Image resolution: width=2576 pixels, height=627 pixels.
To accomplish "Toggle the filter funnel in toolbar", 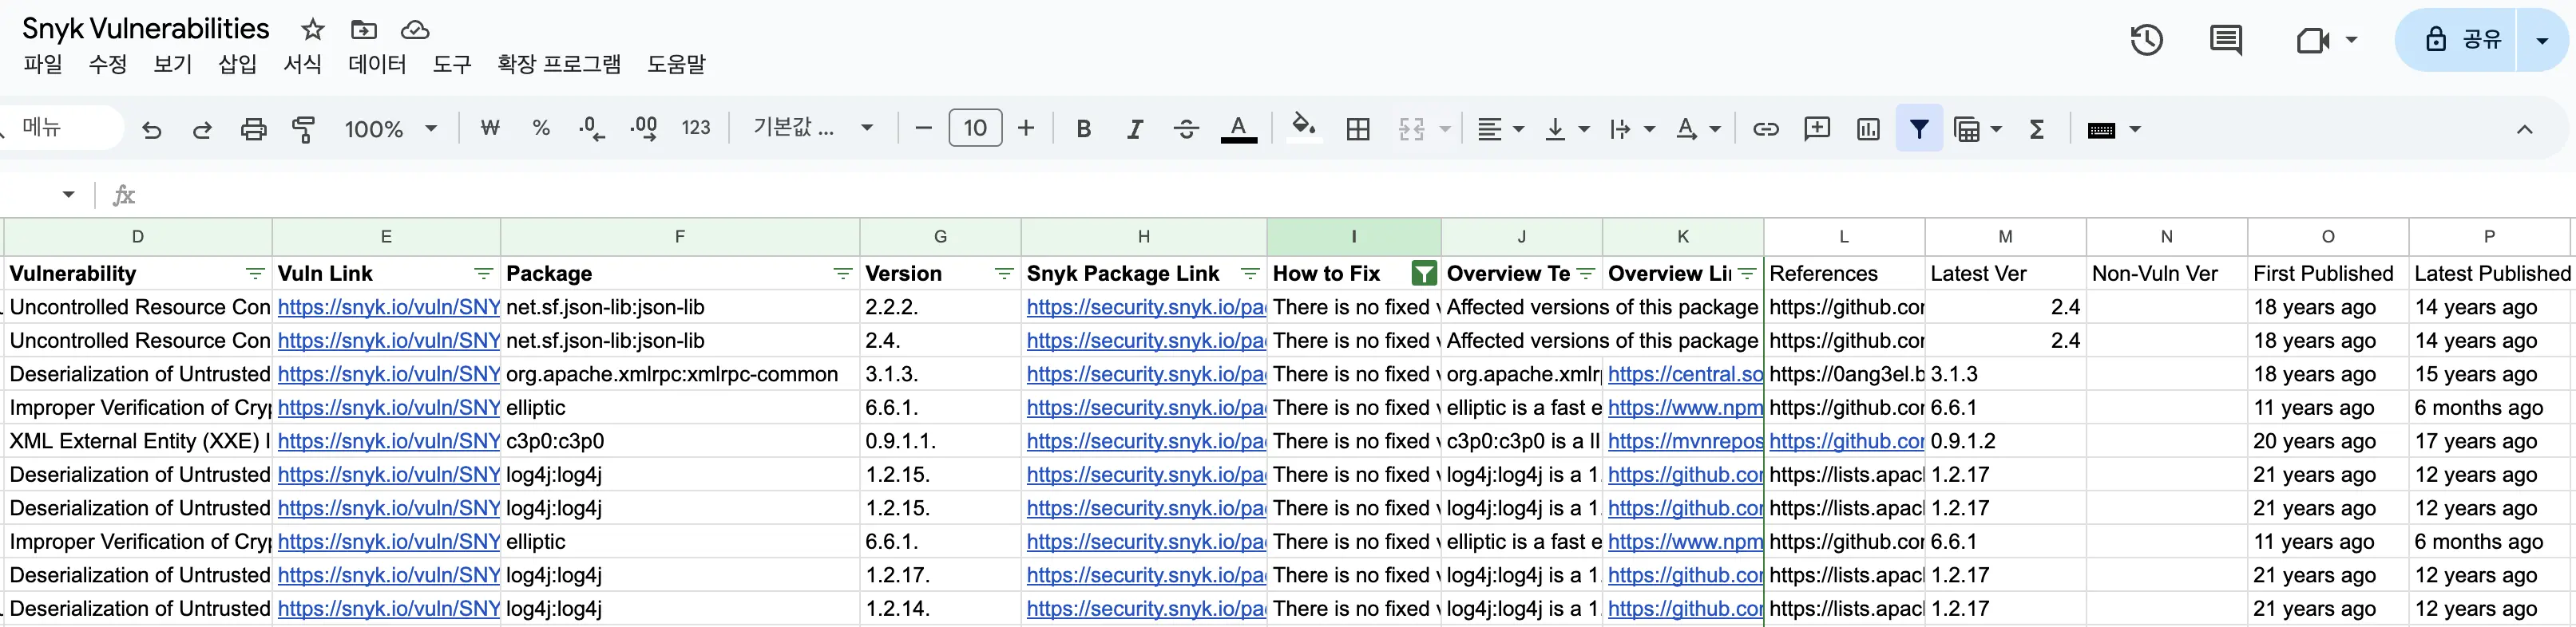I will coord(1919,128).
